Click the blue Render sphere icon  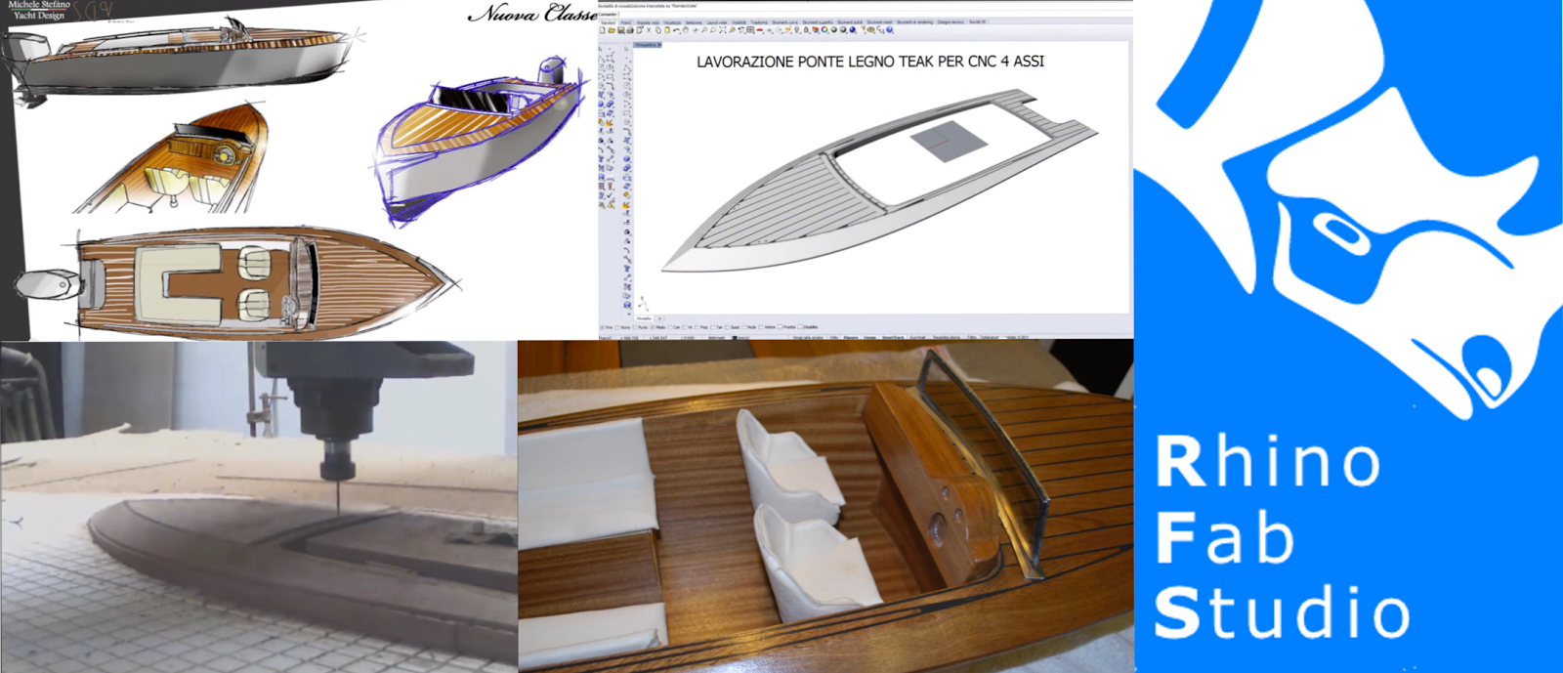pyautogui.click(x=853, y=30)
